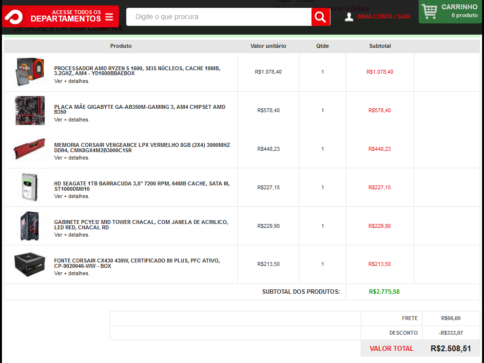The width and height of the screenshot is (484, 363).
Task: Open MINHA CONTA / SAIR link
Action: coord(384,17)
